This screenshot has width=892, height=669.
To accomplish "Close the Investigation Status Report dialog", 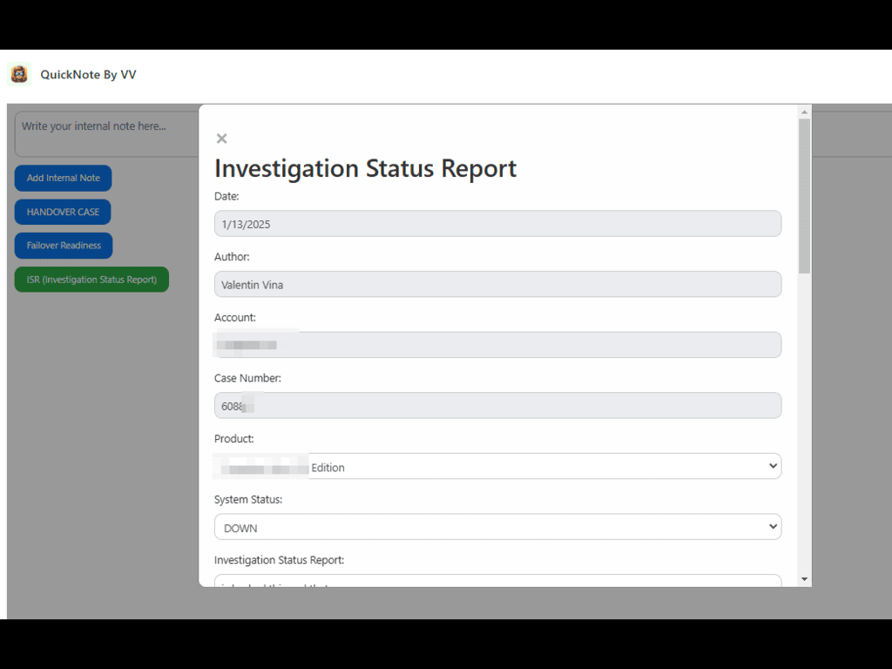I will [221, 139].
